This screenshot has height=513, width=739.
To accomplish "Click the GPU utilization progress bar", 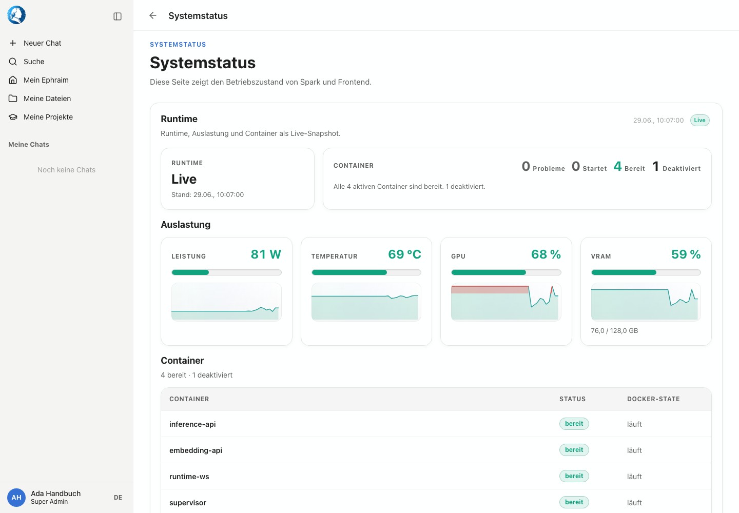I will (506, 272).
